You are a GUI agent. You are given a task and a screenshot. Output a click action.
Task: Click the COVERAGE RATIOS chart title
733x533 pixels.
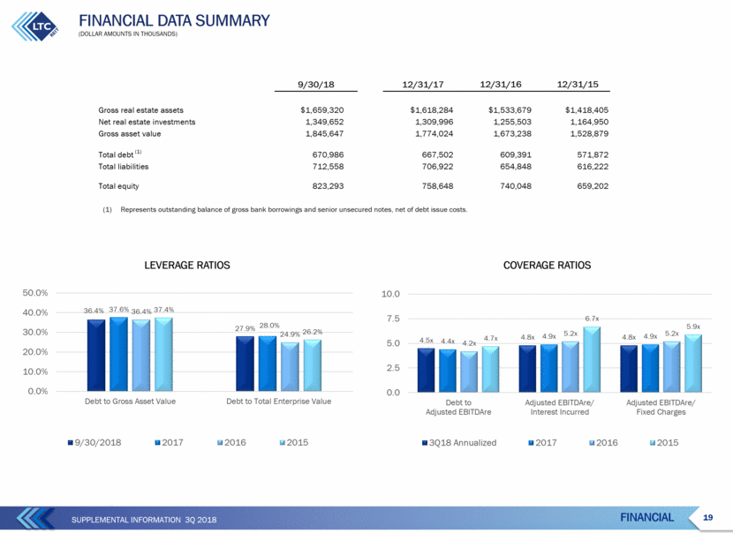pyautogui.click(x=547, y=266)
